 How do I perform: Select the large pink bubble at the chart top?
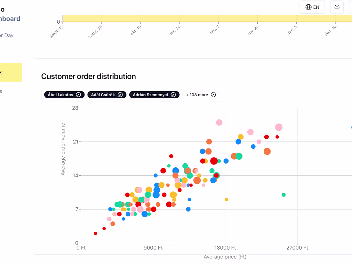(219, 122)
